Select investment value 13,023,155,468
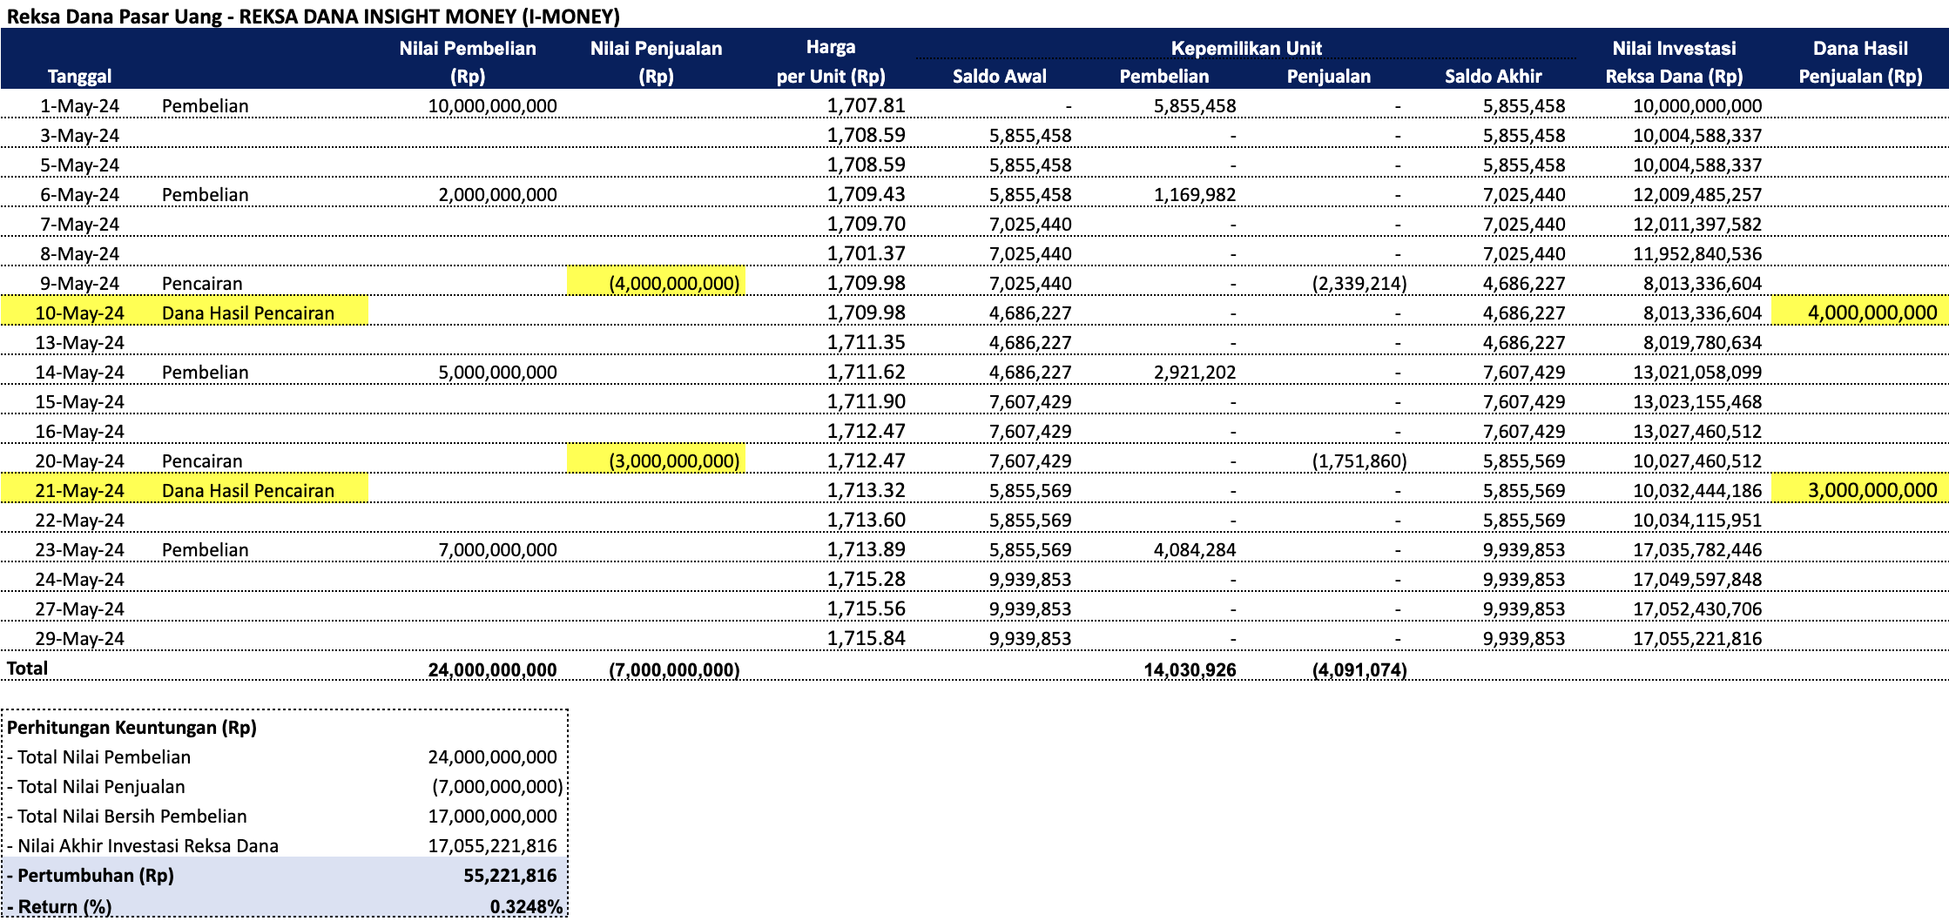1949x921 pixels. [x=1696, y=402]
